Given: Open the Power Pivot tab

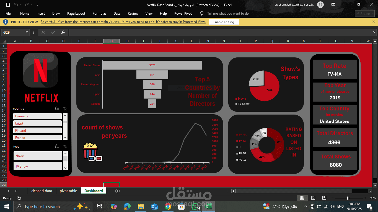Looking at the screenshot, I should point(183,14).
